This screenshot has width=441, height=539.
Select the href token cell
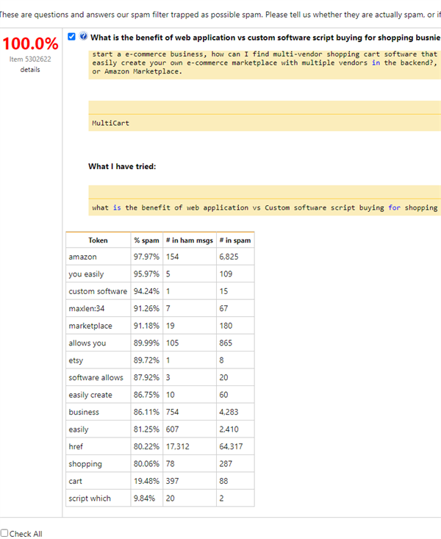click(x=98, y=446)
